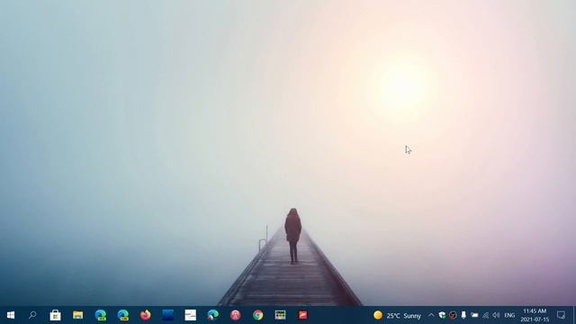
Task: Open the volume speaker tray icon
Action: coord(496,315)
